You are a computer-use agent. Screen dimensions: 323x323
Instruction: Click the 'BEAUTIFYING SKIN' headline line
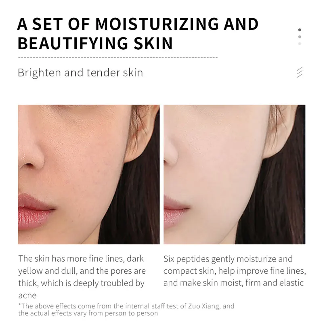pyautogui.click(x=95, y=43)
